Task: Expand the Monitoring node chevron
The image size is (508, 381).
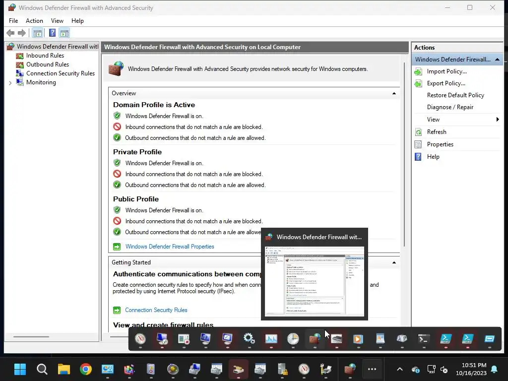Action: pos(10,83)
